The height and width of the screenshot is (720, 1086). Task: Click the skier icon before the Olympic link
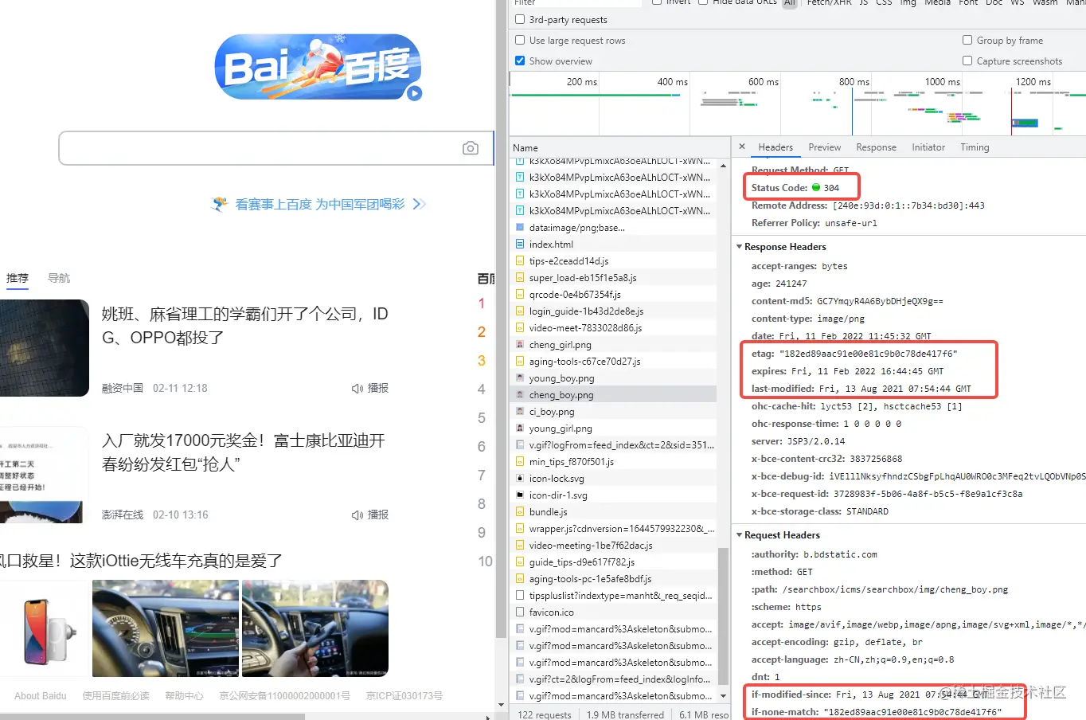coord(220,204)
